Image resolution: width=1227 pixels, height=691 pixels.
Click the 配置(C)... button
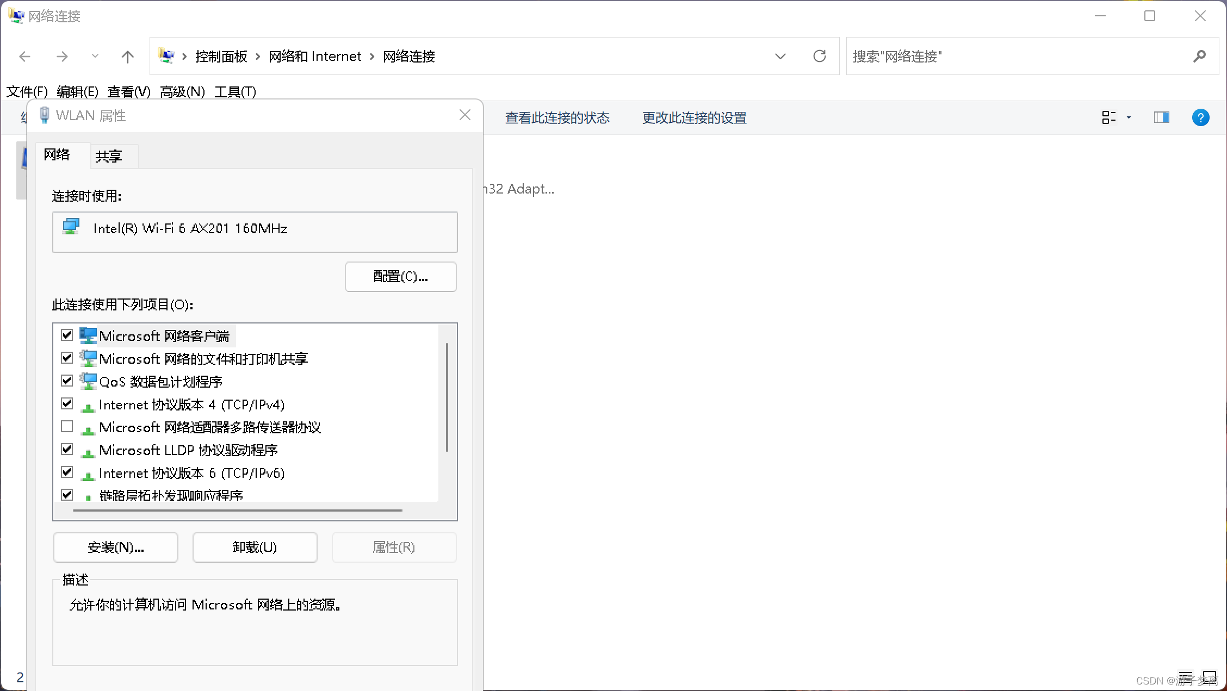[400, 277]
